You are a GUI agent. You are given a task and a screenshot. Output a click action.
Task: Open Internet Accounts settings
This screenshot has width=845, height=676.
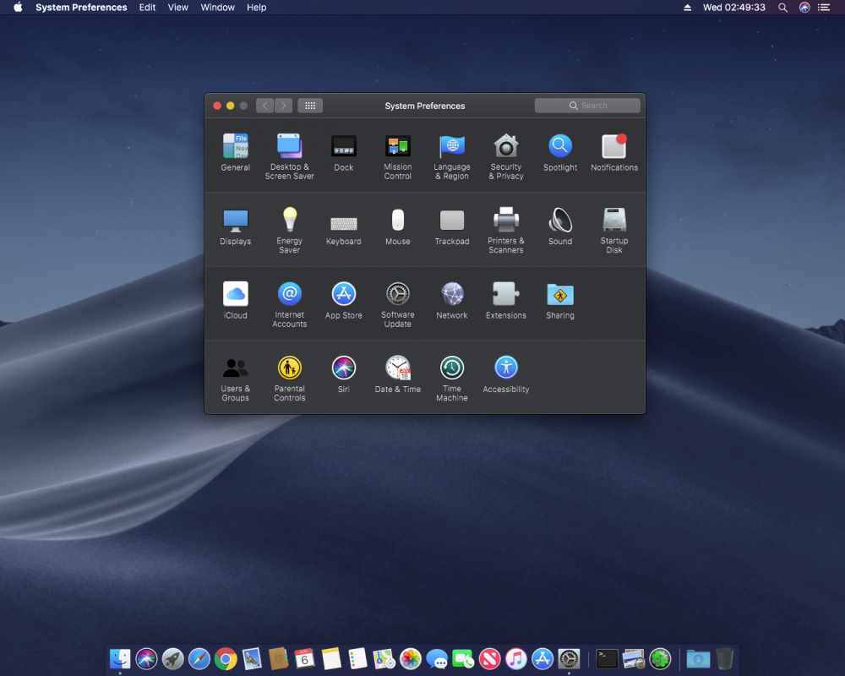289,304
